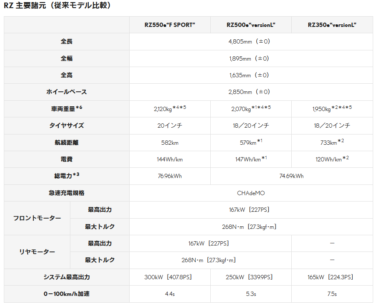Click the RZ550e "F SPORT" column header
This screenshot has height=304, width=377.
click(x=170, y=25)
